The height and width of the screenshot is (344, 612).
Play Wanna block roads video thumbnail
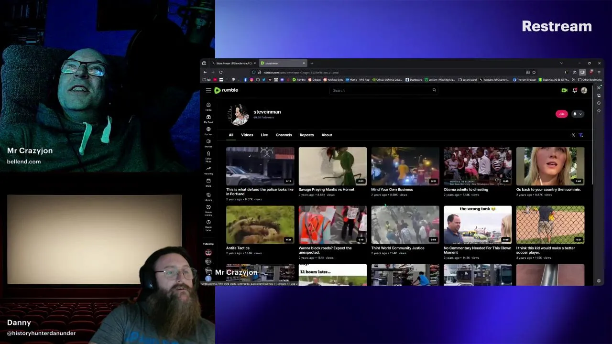(x=333, y=225)
